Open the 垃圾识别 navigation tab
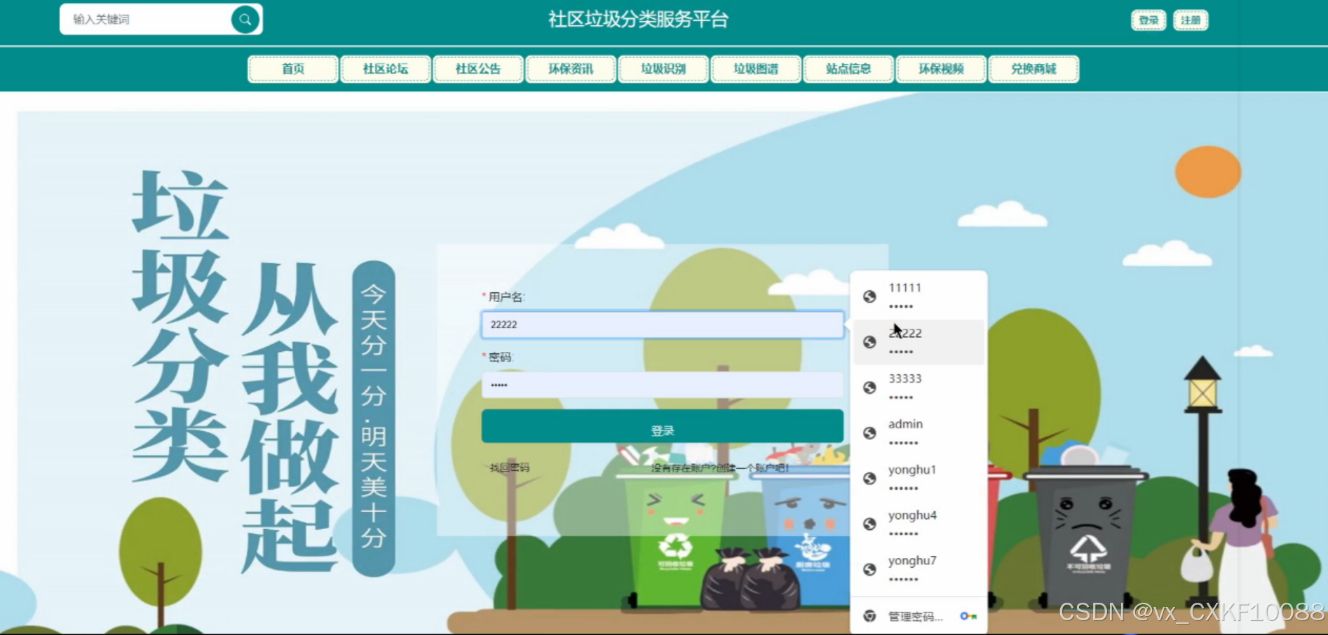 [663, 69]
